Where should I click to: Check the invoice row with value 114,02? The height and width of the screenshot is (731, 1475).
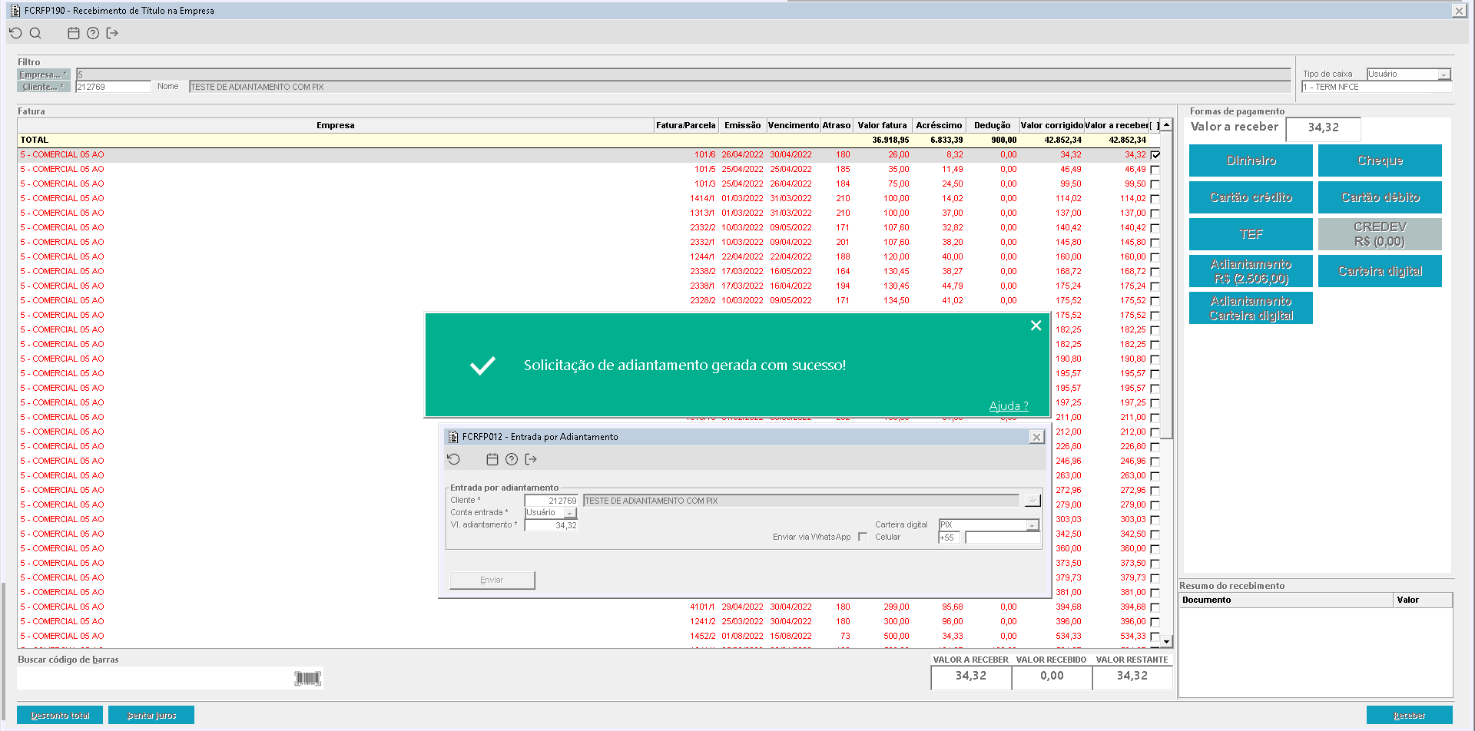click(x=1155, y=199)
